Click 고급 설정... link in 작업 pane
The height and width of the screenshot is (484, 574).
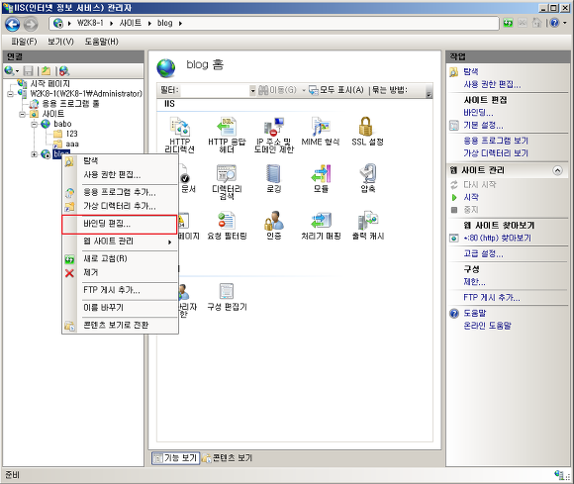[x=483, y=253]
